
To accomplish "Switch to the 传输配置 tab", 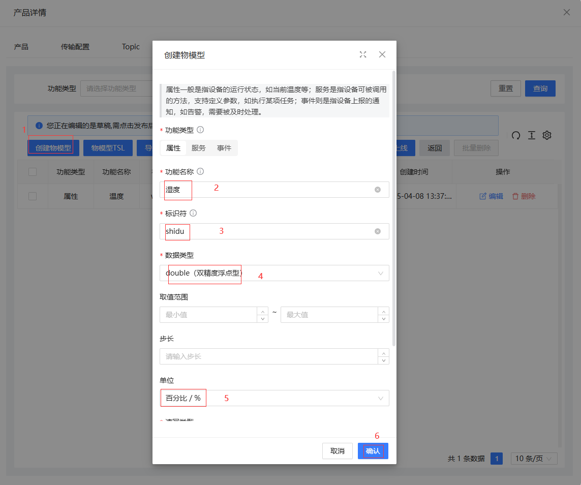I will click(75, 47).
